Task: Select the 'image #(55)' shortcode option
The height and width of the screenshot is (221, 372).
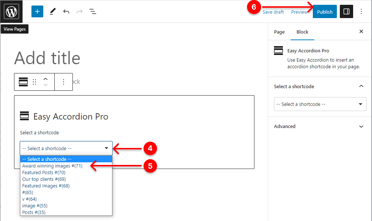Action: pos(66,206)
